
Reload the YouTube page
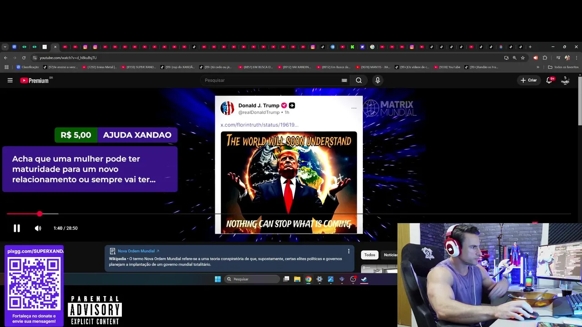(x=24, y=58)
